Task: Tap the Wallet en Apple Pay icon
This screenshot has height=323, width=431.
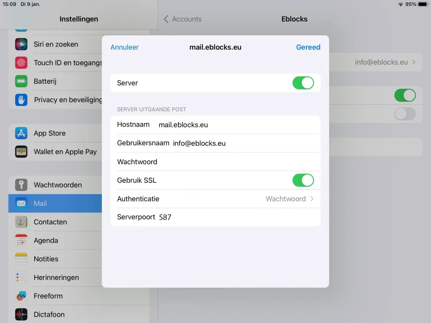Action: [x=21, y=152]
